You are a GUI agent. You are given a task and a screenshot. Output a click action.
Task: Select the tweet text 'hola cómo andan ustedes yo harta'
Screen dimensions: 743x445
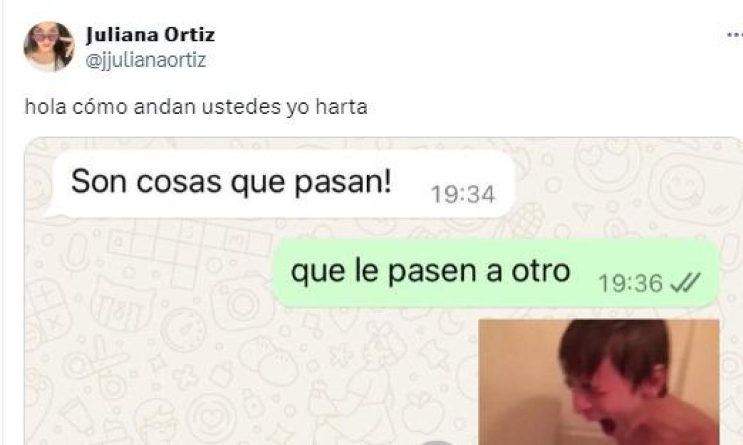coord(196,107)
